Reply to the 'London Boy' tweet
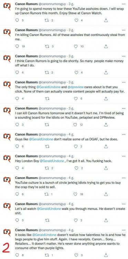 [x=17, y=168]
